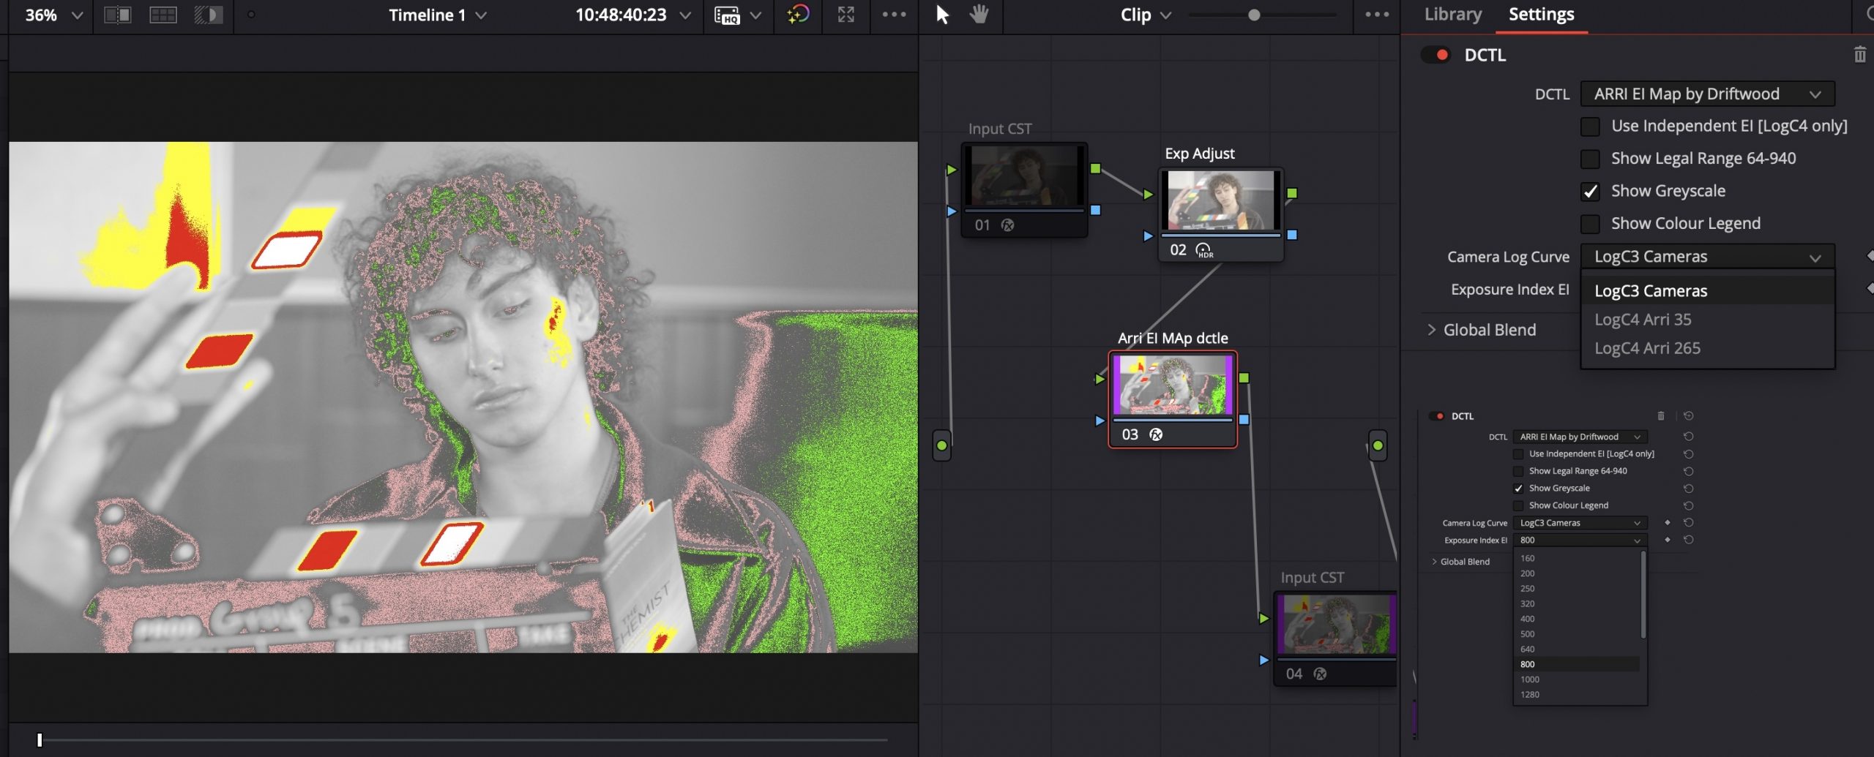Click the zoom slider next to the Clip dropdown
Viewport: 1874px width, 757px height.
pyautogui.click(x=1253, y=15)
